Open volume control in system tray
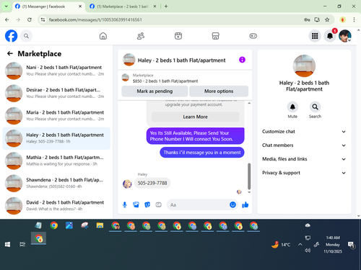361x270 pixels. [x=308, y=251]
